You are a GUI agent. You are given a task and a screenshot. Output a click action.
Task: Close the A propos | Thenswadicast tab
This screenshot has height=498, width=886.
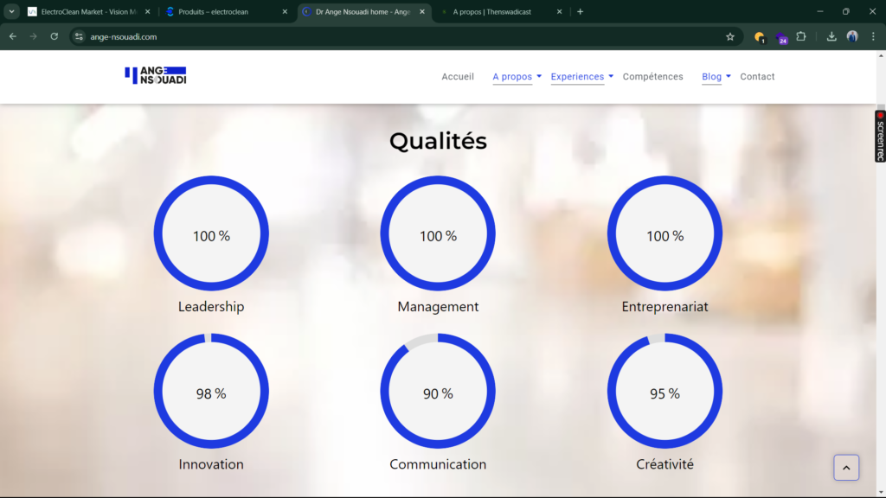tap(560, 12)
